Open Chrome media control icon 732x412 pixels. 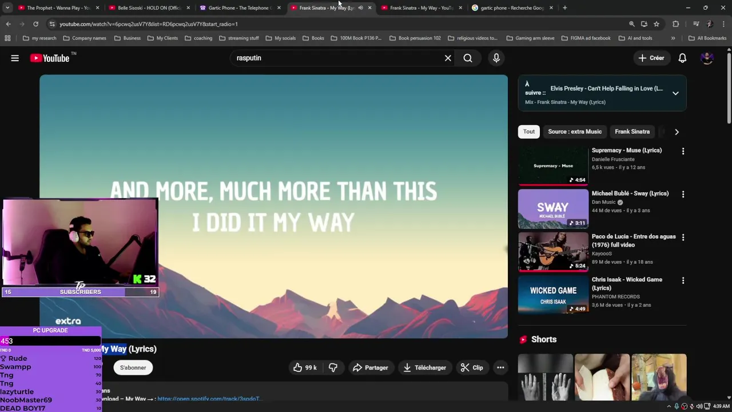pos(696,24)
